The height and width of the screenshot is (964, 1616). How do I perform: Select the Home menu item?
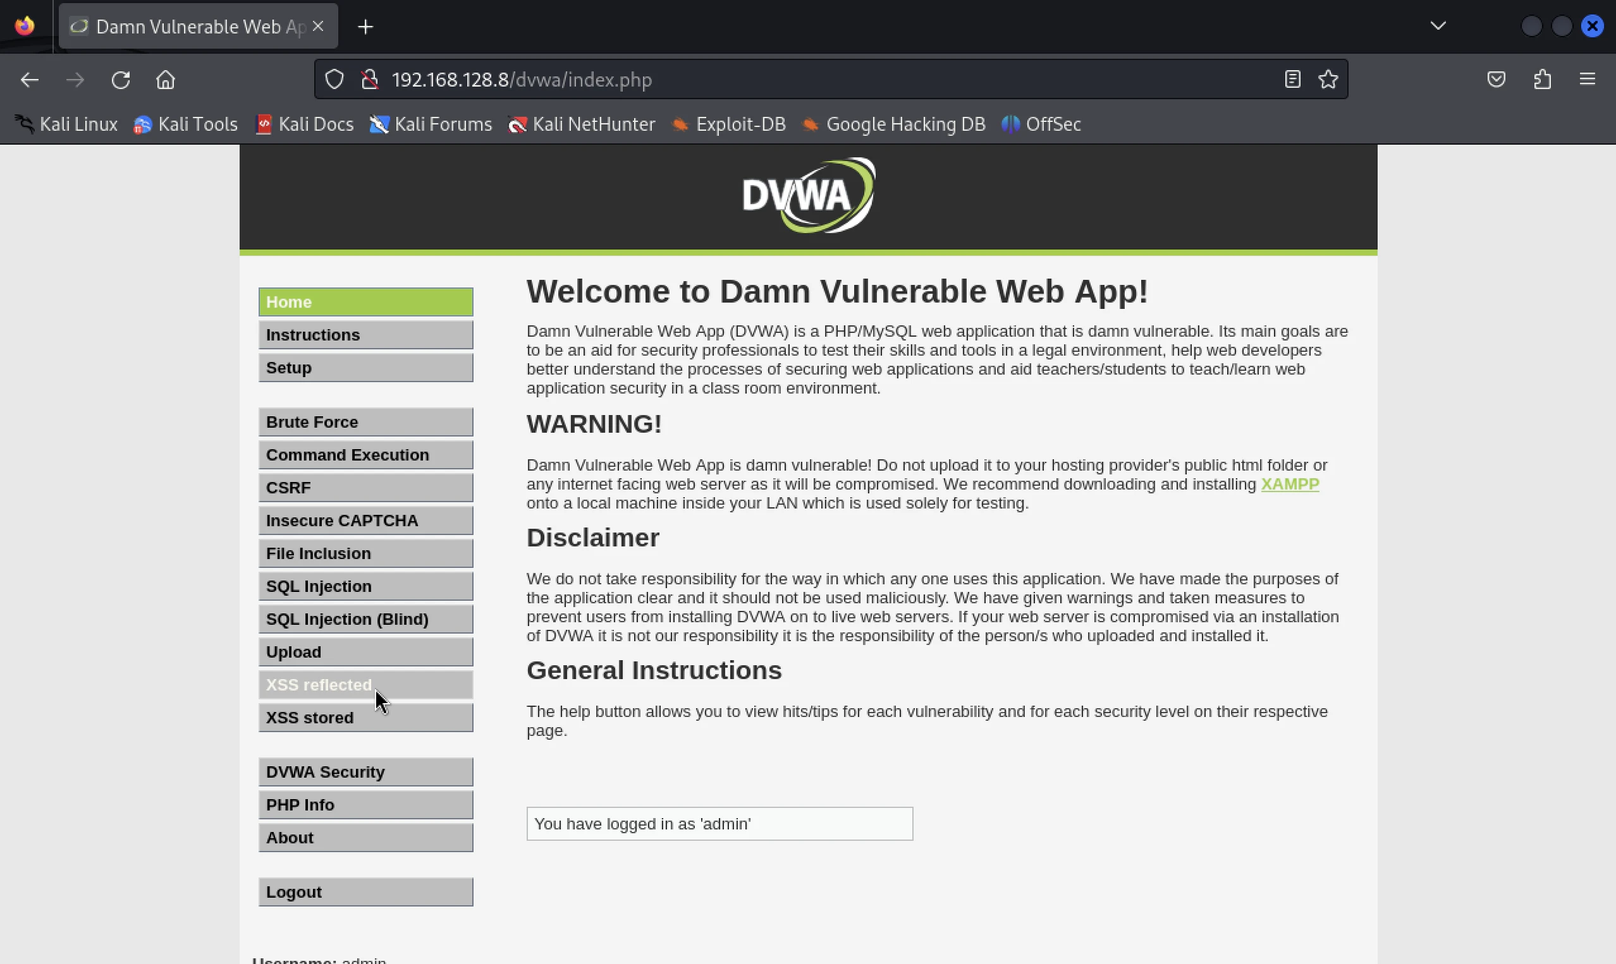(366, 302)
